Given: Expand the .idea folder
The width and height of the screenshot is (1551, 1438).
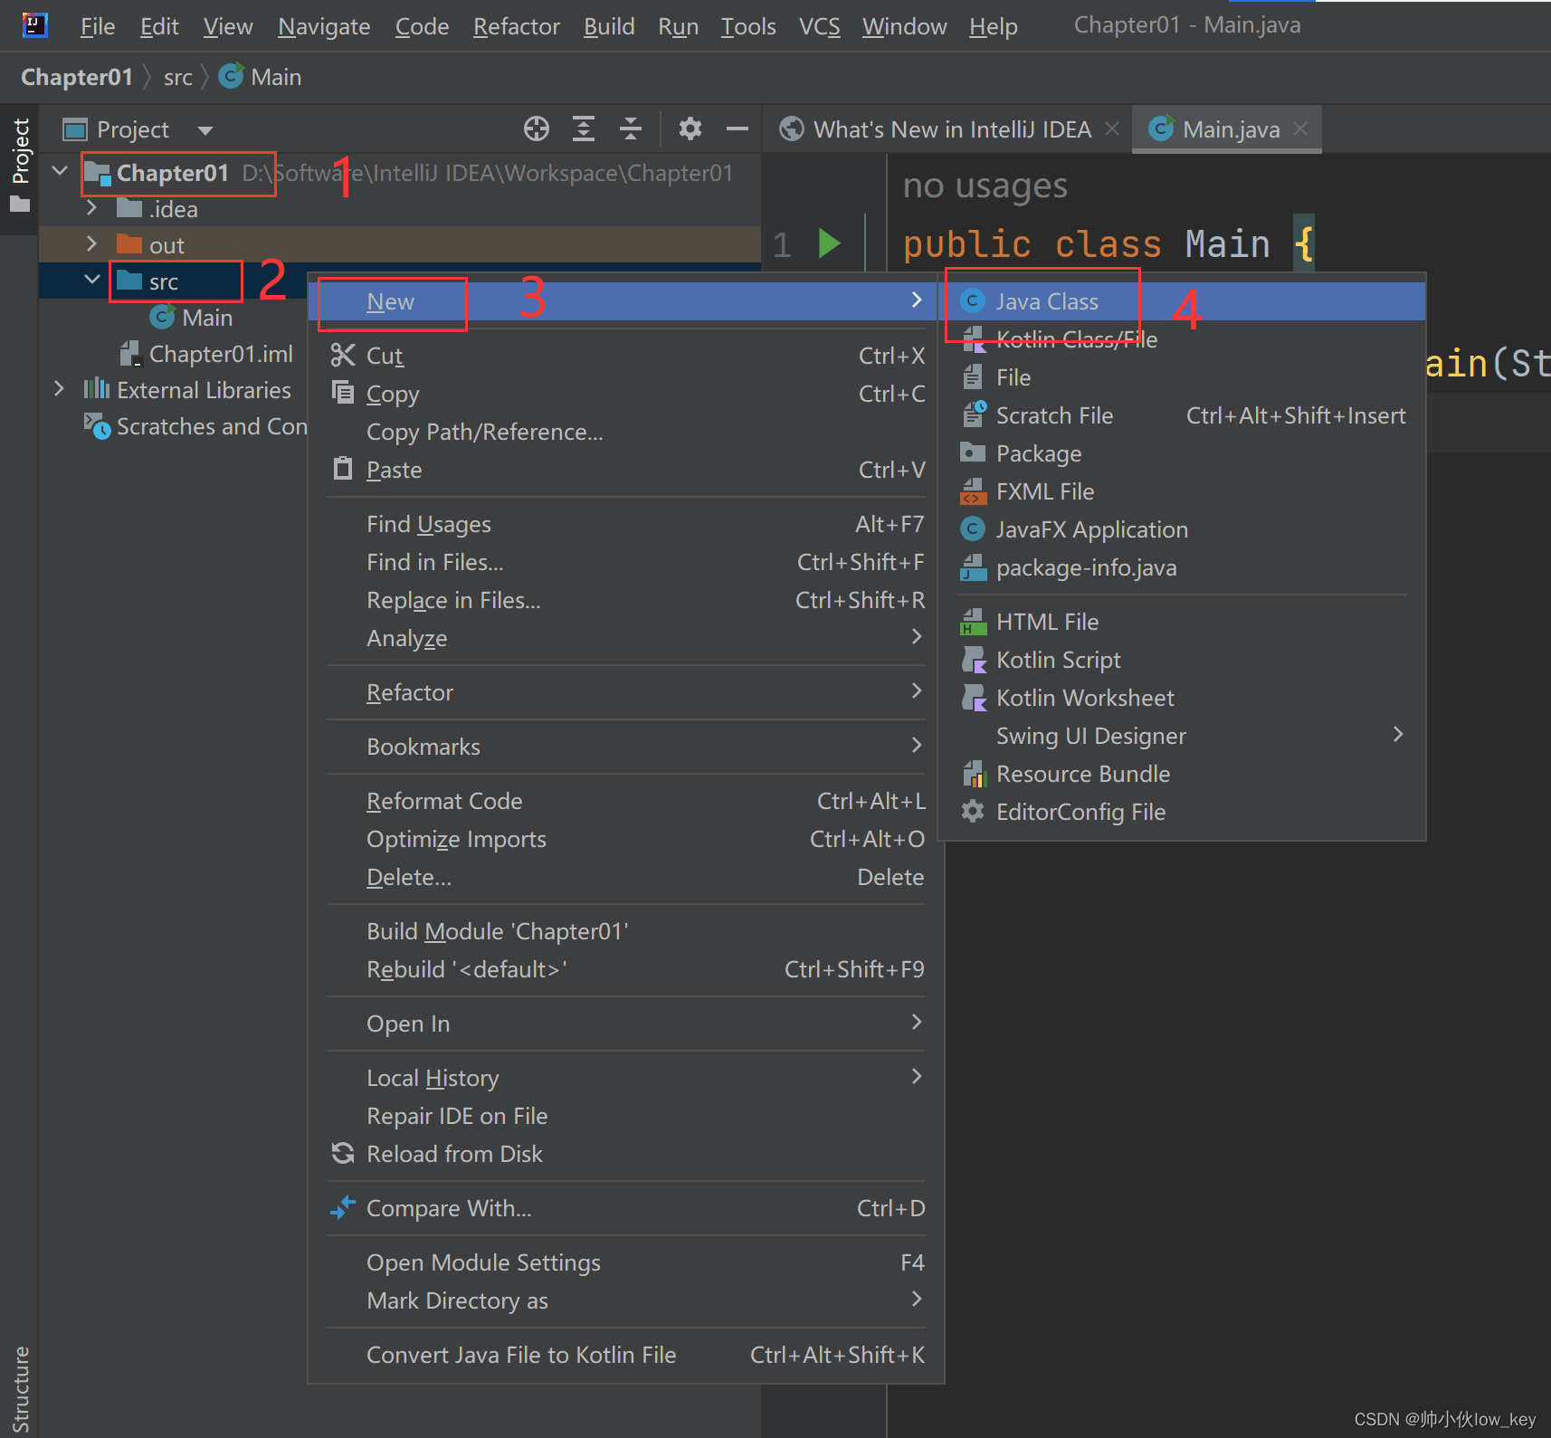Looking at the screenshot, I should coord(91,207).
